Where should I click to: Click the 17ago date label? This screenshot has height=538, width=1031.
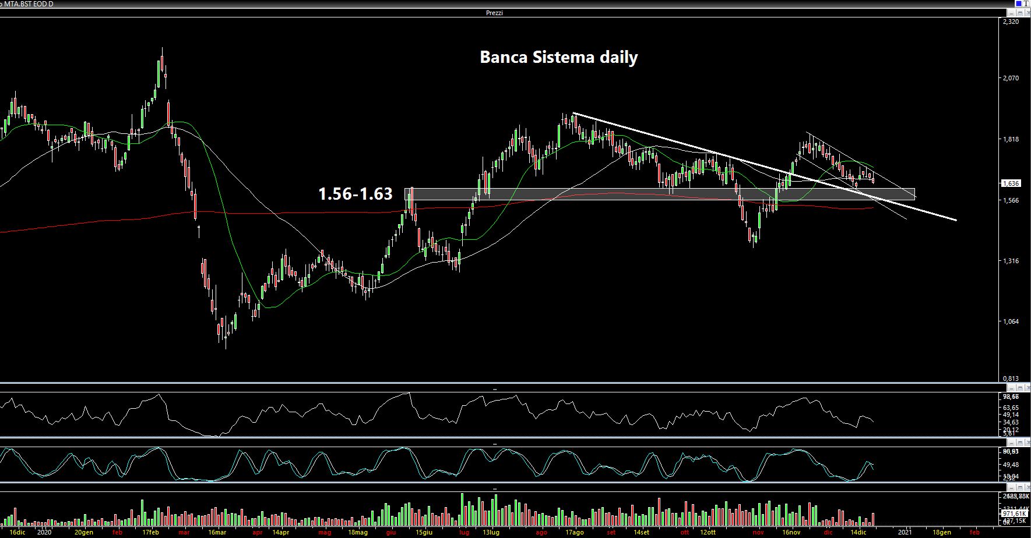(575, 533)
